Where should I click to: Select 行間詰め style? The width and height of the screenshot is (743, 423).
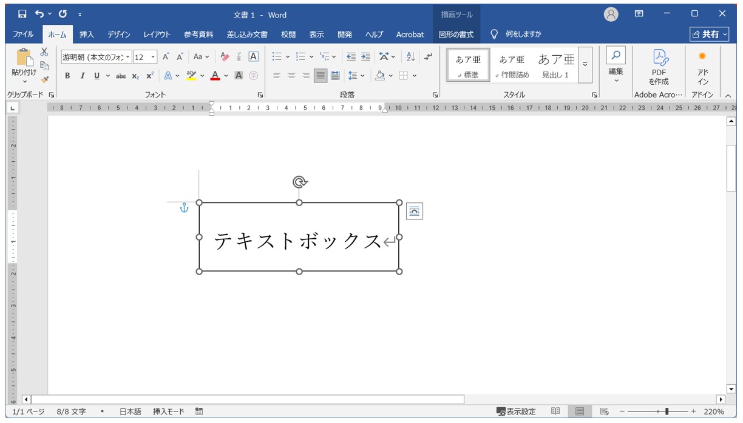coord(512,65)
